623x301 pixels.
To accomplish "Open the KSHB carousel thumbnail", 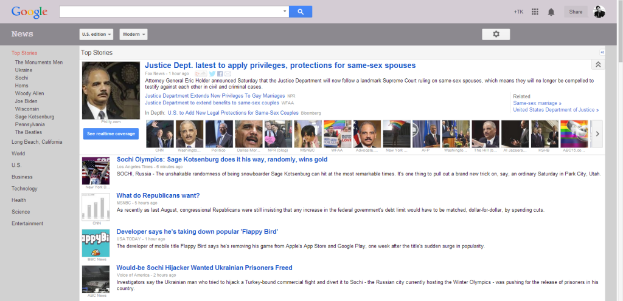I will tap(545, 134).
